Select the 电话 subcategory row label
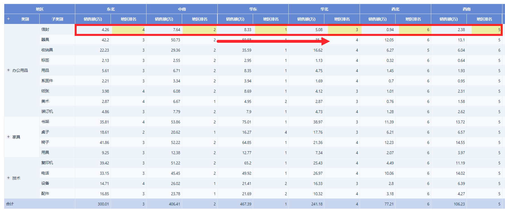Viewport: 505px width, 210px height. click(45, 173)
